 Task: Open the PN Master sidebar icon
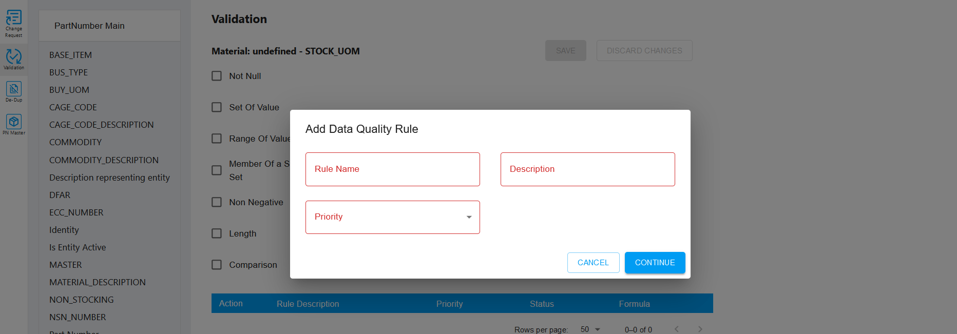click(x=14, y=125)
